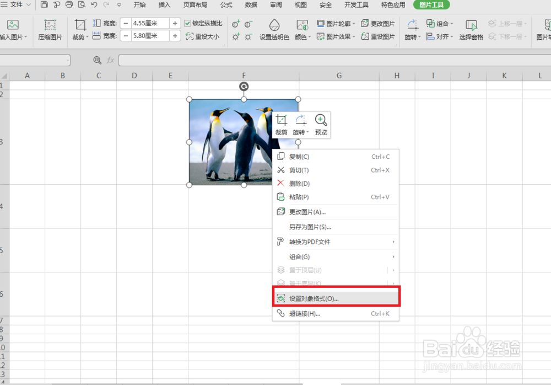Switch to the 插入 tab
The image size is (551, 385).
click(164, 4)
